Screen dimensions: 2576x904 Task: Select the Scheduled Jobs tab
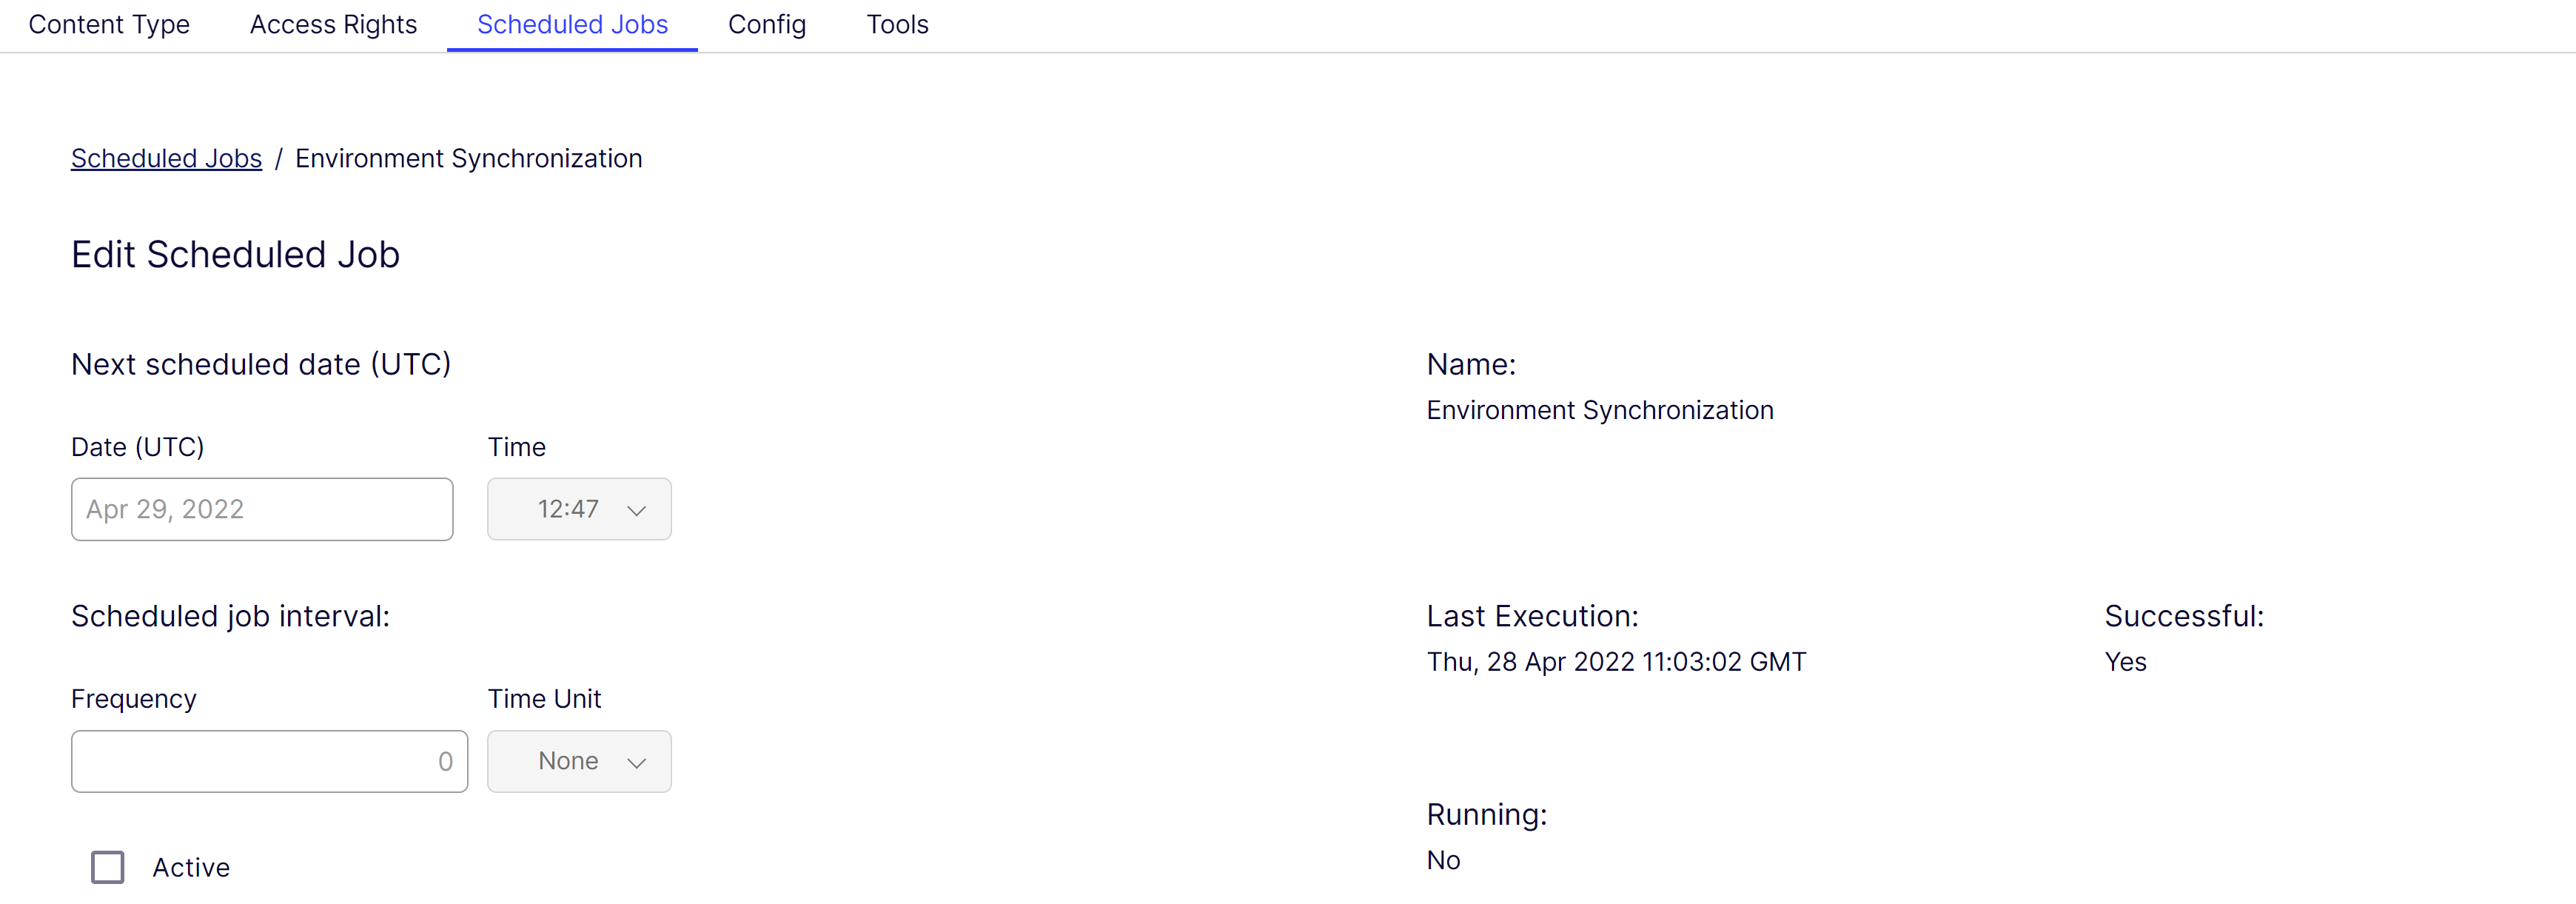[x=572, y=25]
